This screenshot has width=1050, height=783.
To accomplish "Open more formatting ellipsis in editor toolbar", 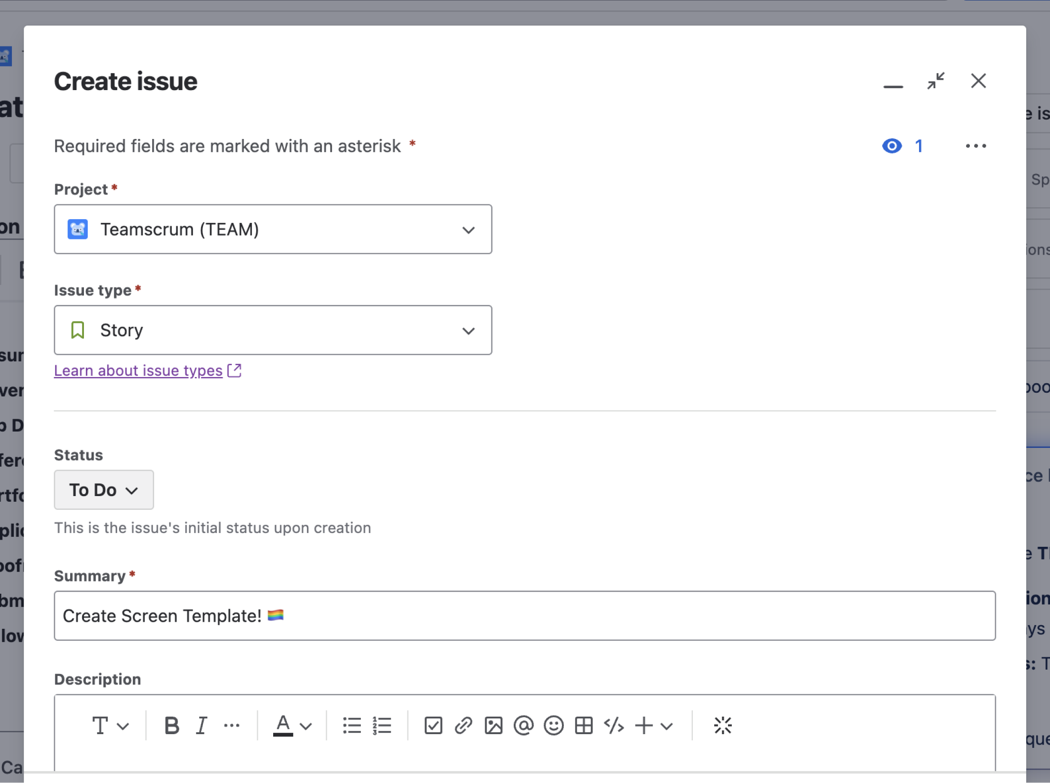I will [x=232, y=726].
